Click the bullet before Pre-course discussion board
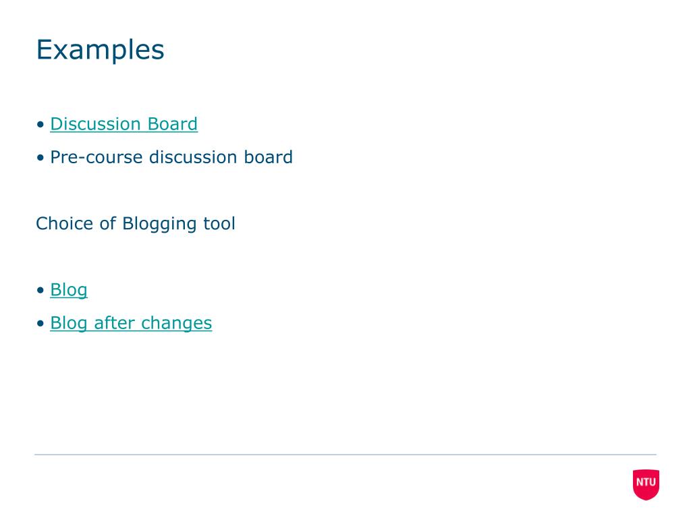Image resolution: width=691 pixels, height=518 pixels. tap(40, 158)
